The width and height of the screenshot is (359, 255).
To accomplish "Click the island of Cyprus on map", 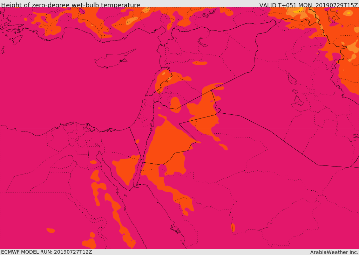I will 114,59.
